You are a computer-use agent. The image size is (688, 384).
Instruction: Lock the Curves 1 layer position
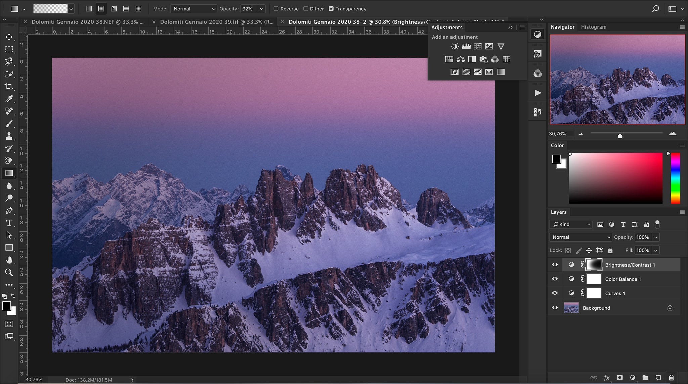click(589, 250)
